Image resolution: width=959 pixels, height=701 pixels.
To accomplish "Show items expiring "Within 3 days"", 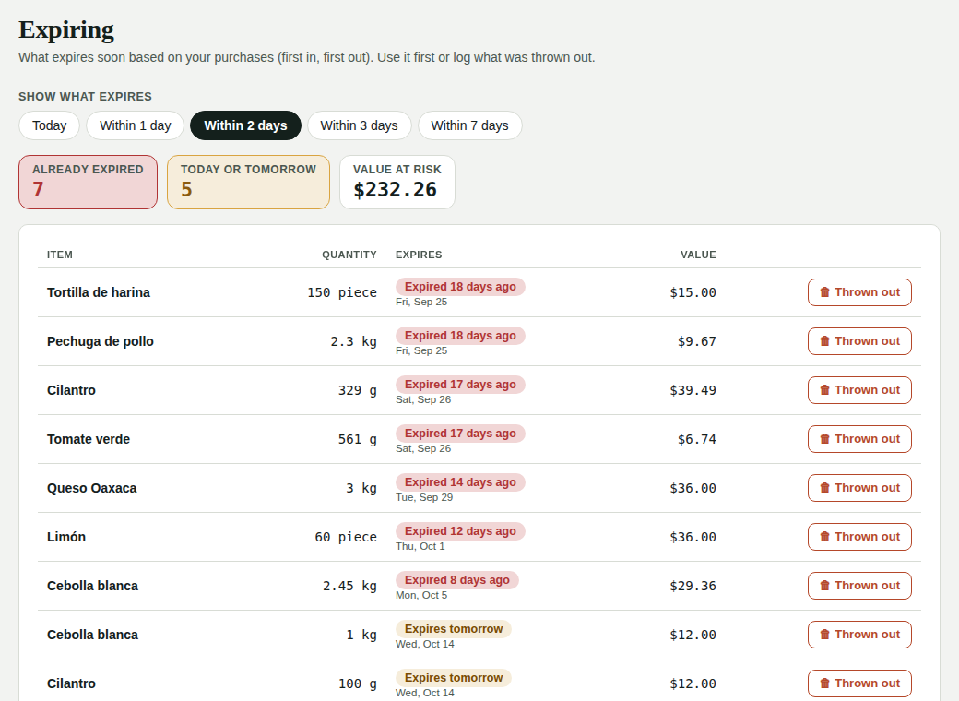I will [x=359, y=125].
